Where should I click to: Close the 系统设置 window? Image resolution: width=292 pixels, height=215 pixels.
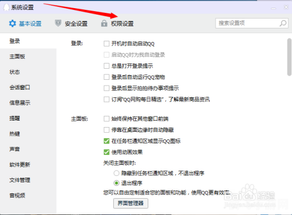click(x=286, y=8)
